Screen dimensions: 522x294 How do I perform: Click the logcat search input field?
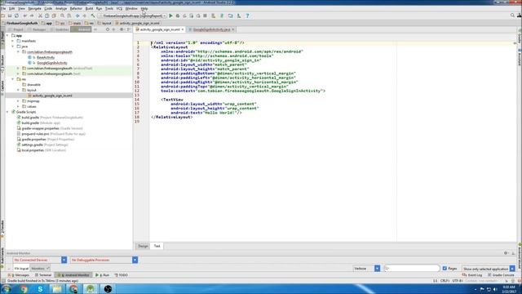coord(412,269)
